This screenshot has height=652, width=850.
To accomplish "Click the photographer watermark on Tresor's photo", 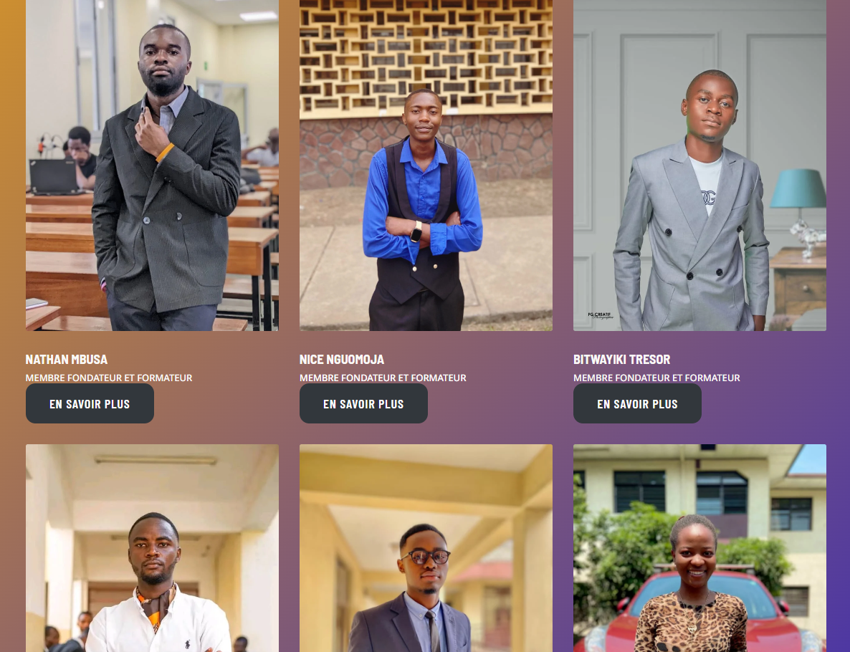I will pos(601,315).
